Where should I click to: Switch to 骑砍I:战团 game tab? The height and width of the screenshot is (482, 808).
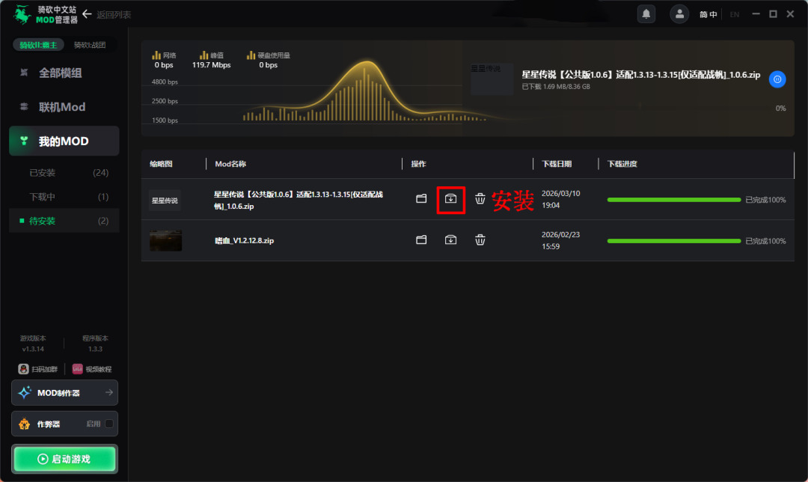click(90, 45)
